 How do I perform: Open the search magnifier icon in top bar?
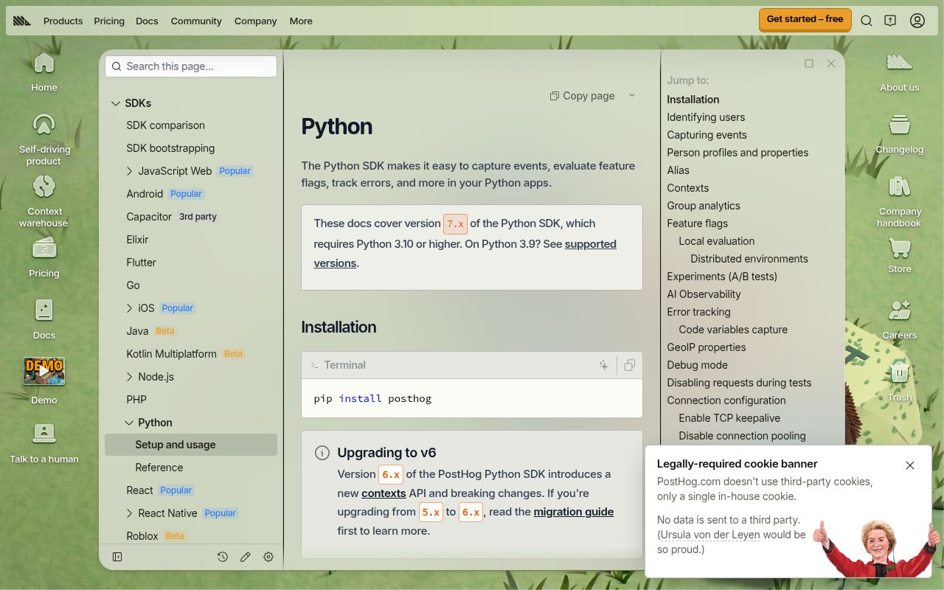(x=867, y=21)
